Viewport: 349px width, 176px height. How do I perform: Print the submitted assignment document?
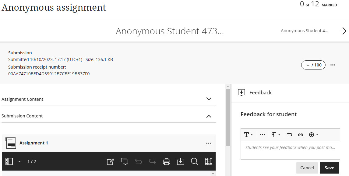(x=167, y=161)
